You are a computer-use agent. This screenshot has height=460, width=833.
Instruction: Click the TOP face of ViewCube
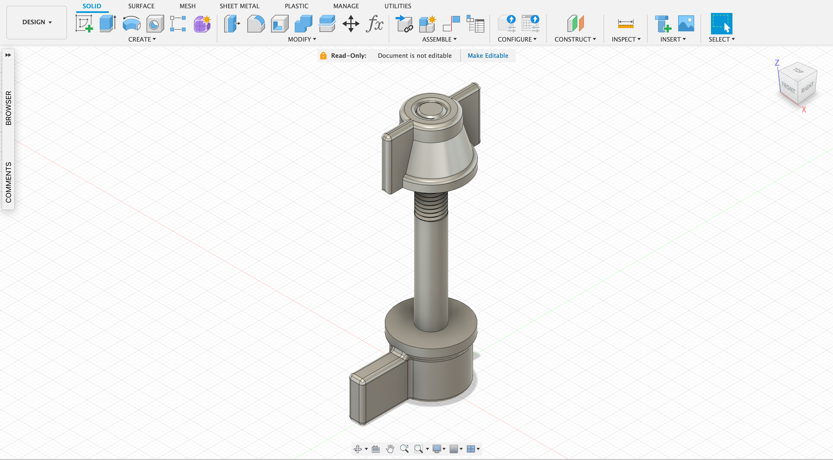point(798,70)
